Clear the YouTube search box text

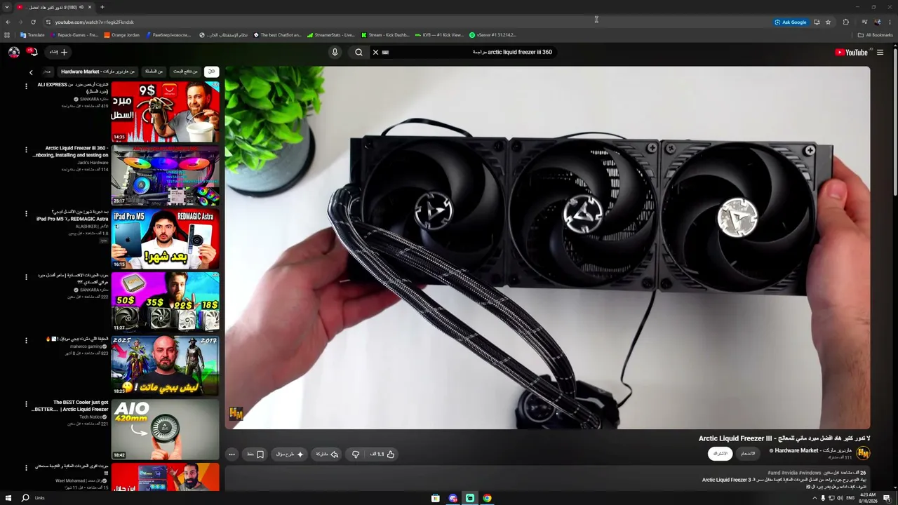[x=375, y=52]
